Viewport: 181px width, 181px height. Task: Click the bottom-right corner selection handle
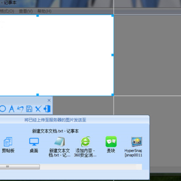click(x=113, y=95)
